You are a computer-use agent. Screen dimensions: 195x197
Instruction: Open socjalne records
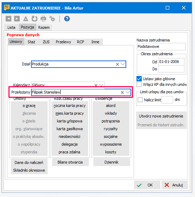pyautogui.click(x=111, y=136)
